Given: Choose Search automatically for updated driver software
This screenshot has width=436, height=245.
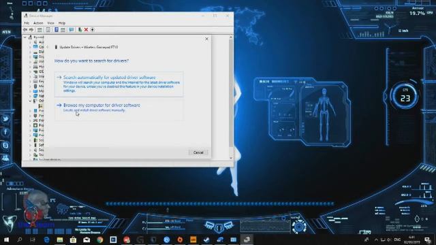Looking at the screenshot, I should (119, 84).
